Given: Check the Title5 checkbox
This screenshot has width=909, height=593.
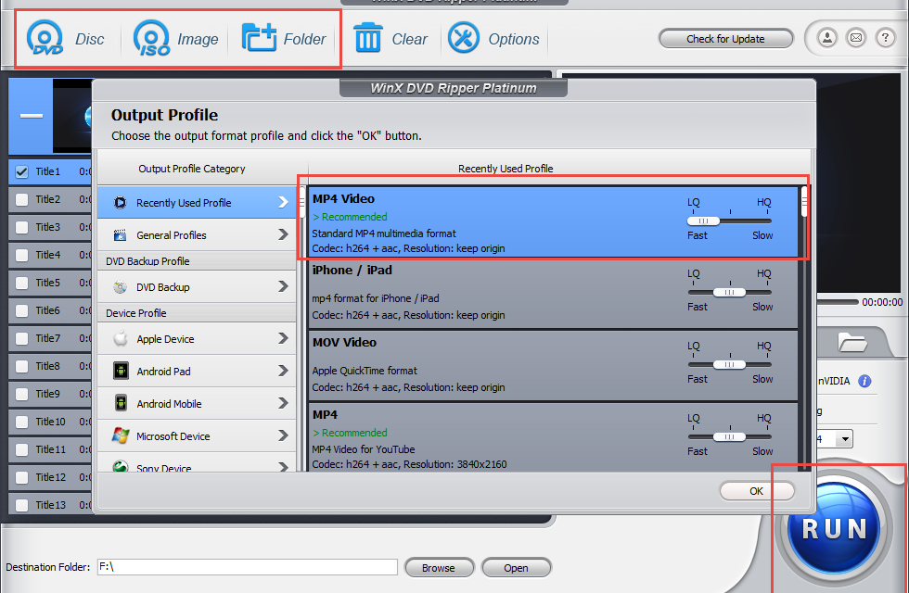Looking at the screenshot, I should [x=22, y=283].
